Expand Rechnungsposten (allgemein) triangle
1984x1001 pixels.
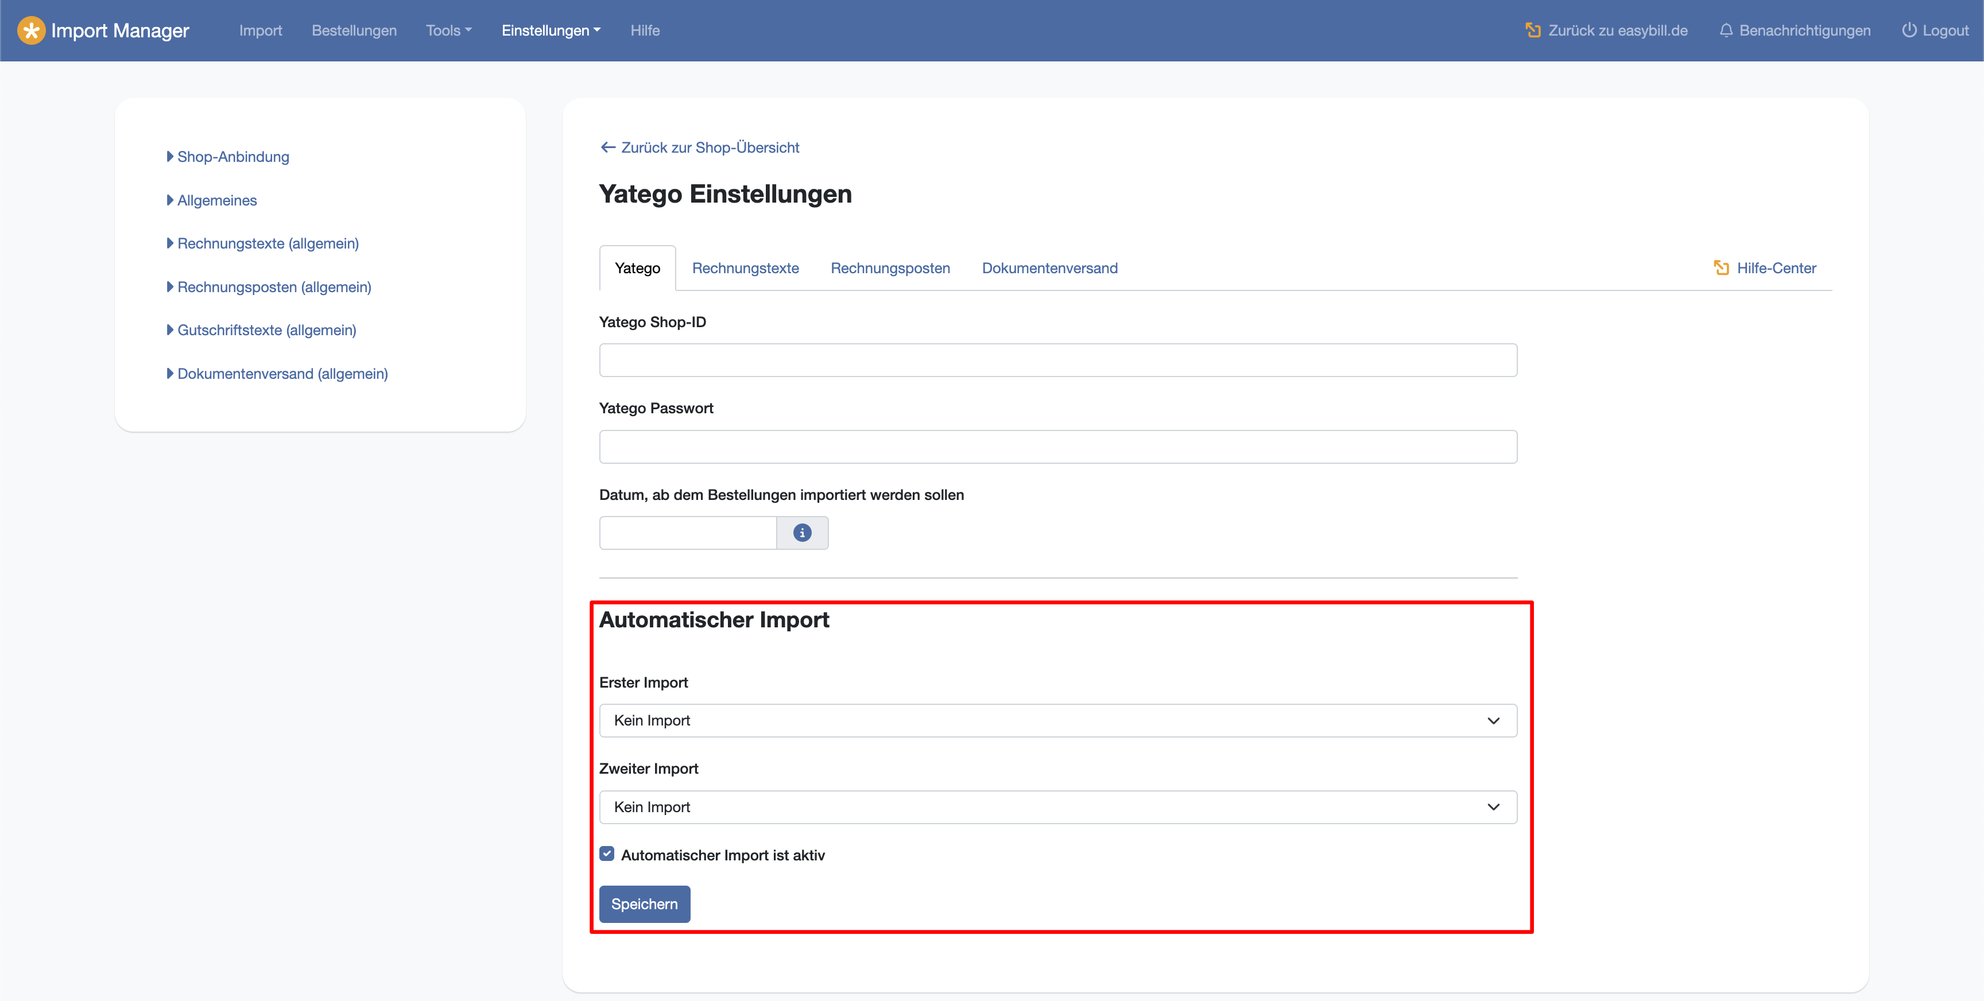point(170,286)
